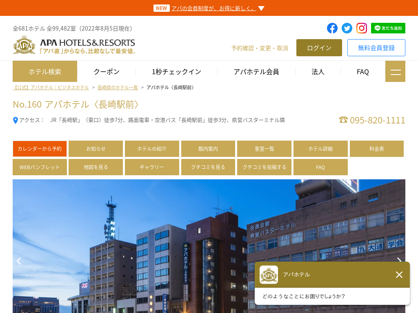Show the previous hotel photo
418x313 pixels.
19,261
